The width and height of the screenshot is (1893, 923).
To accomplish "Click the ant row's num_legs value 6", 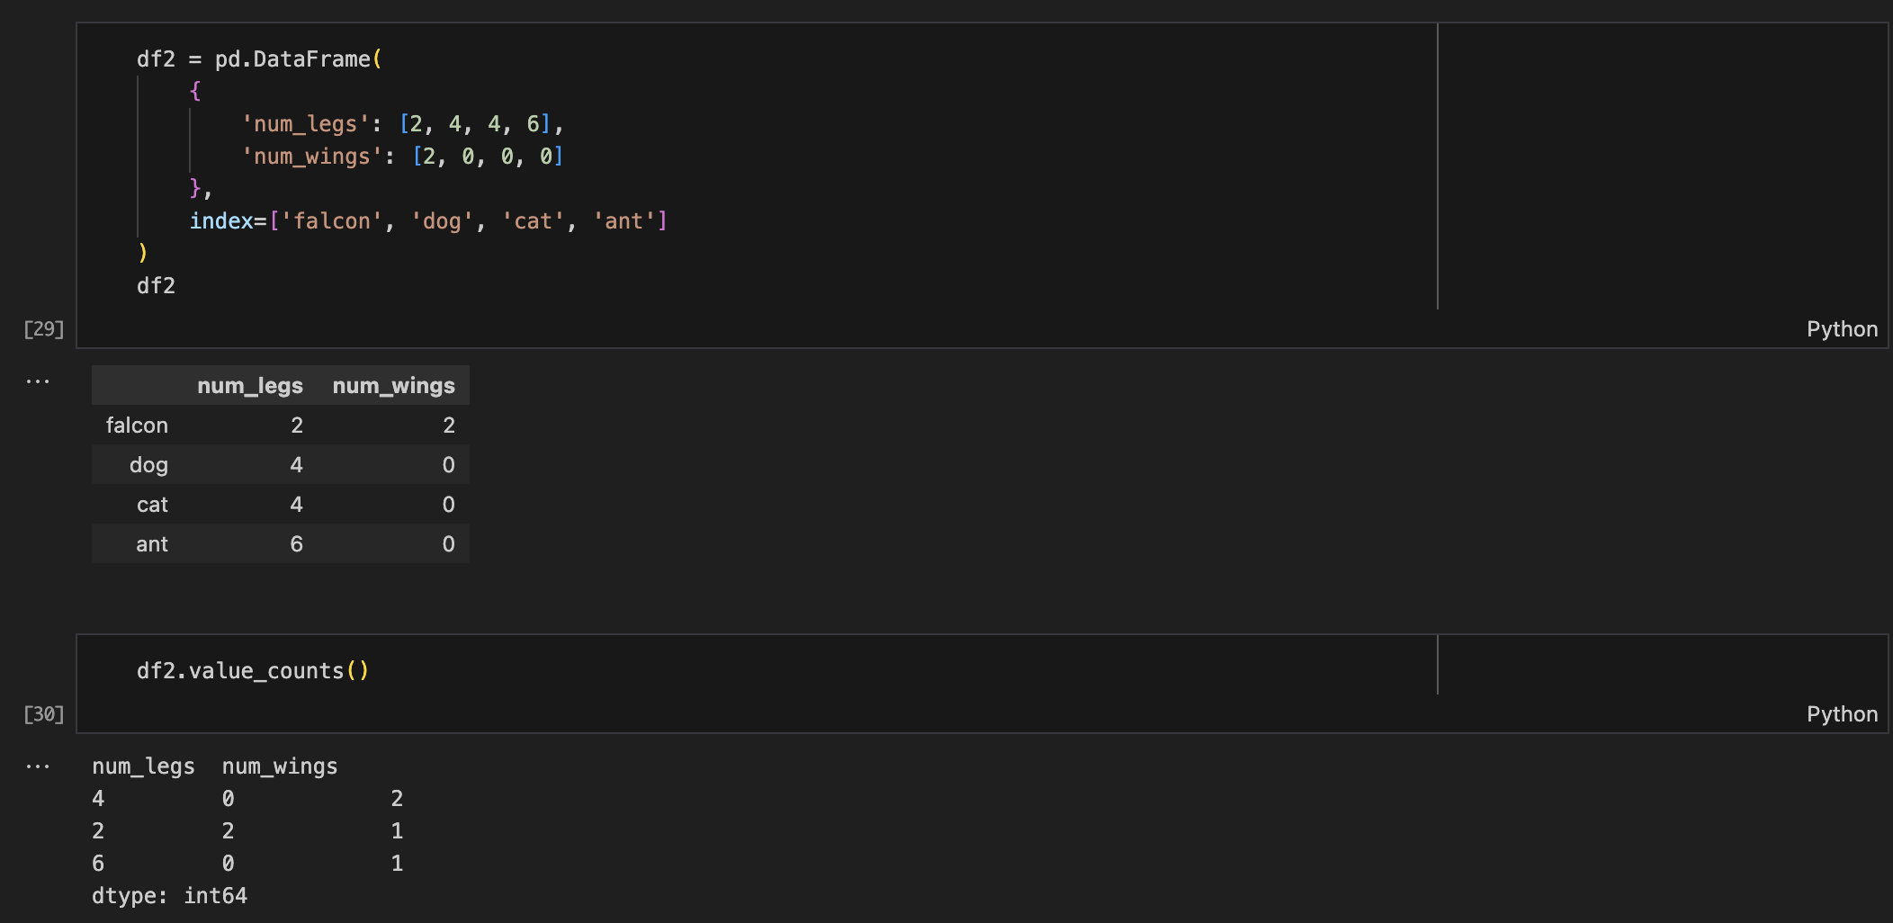I will [x=296, y=544].
